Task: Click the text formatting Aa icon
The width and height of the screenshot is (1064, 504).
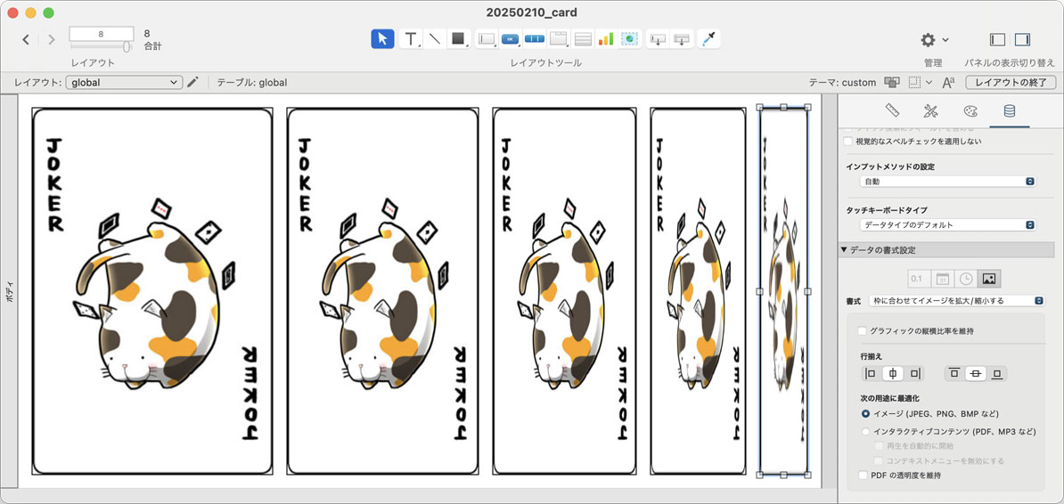Action: coord(949,82)
